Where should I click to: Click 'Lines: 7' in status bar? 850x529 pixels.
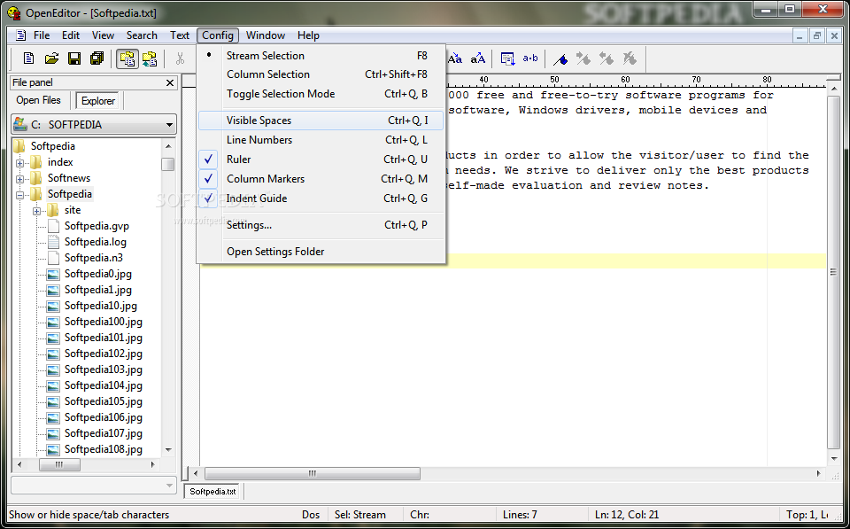(520, 515)
